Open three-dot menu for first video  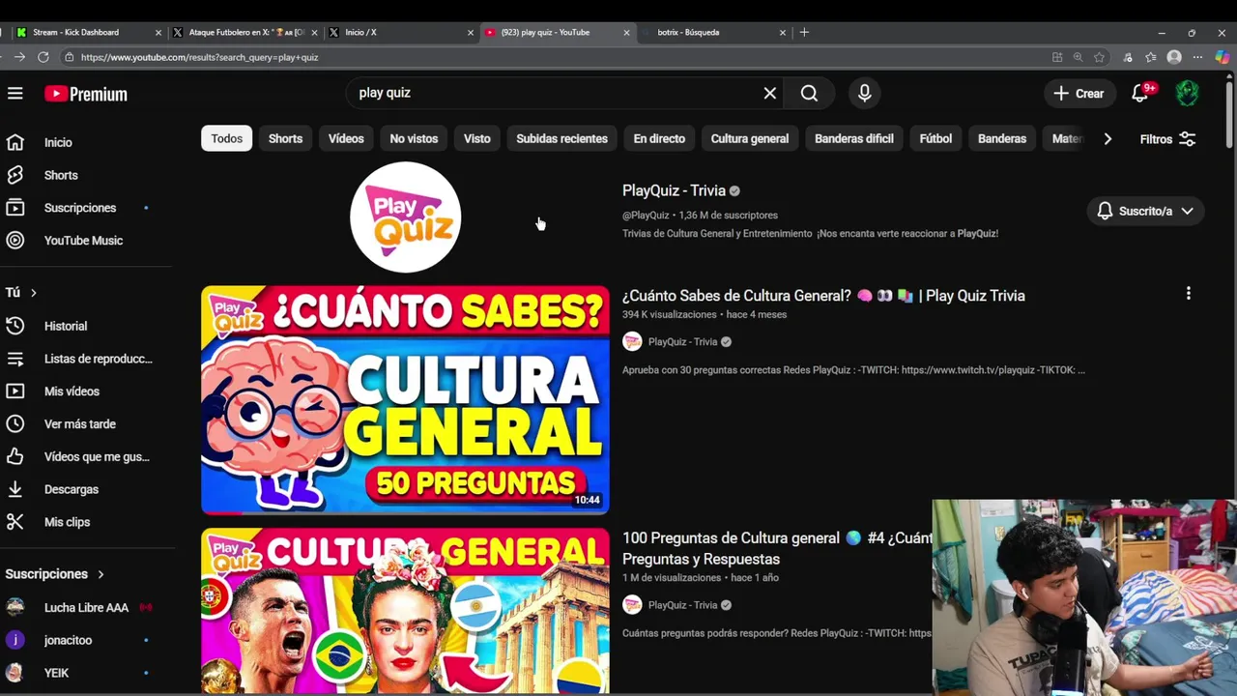pyautogui.click(x=1188, y=293)
